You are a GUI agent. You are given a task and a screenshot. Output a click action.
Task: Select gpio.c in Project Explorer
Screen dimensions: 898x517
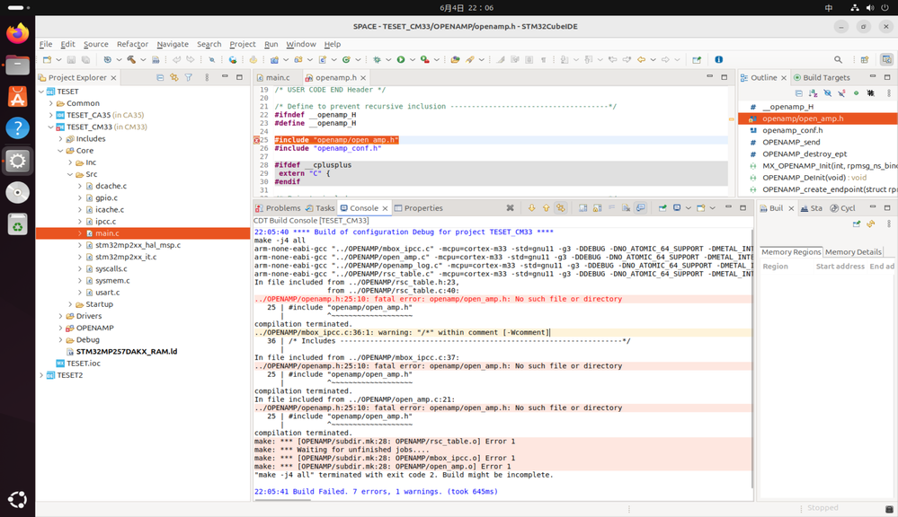pos(107,197)
